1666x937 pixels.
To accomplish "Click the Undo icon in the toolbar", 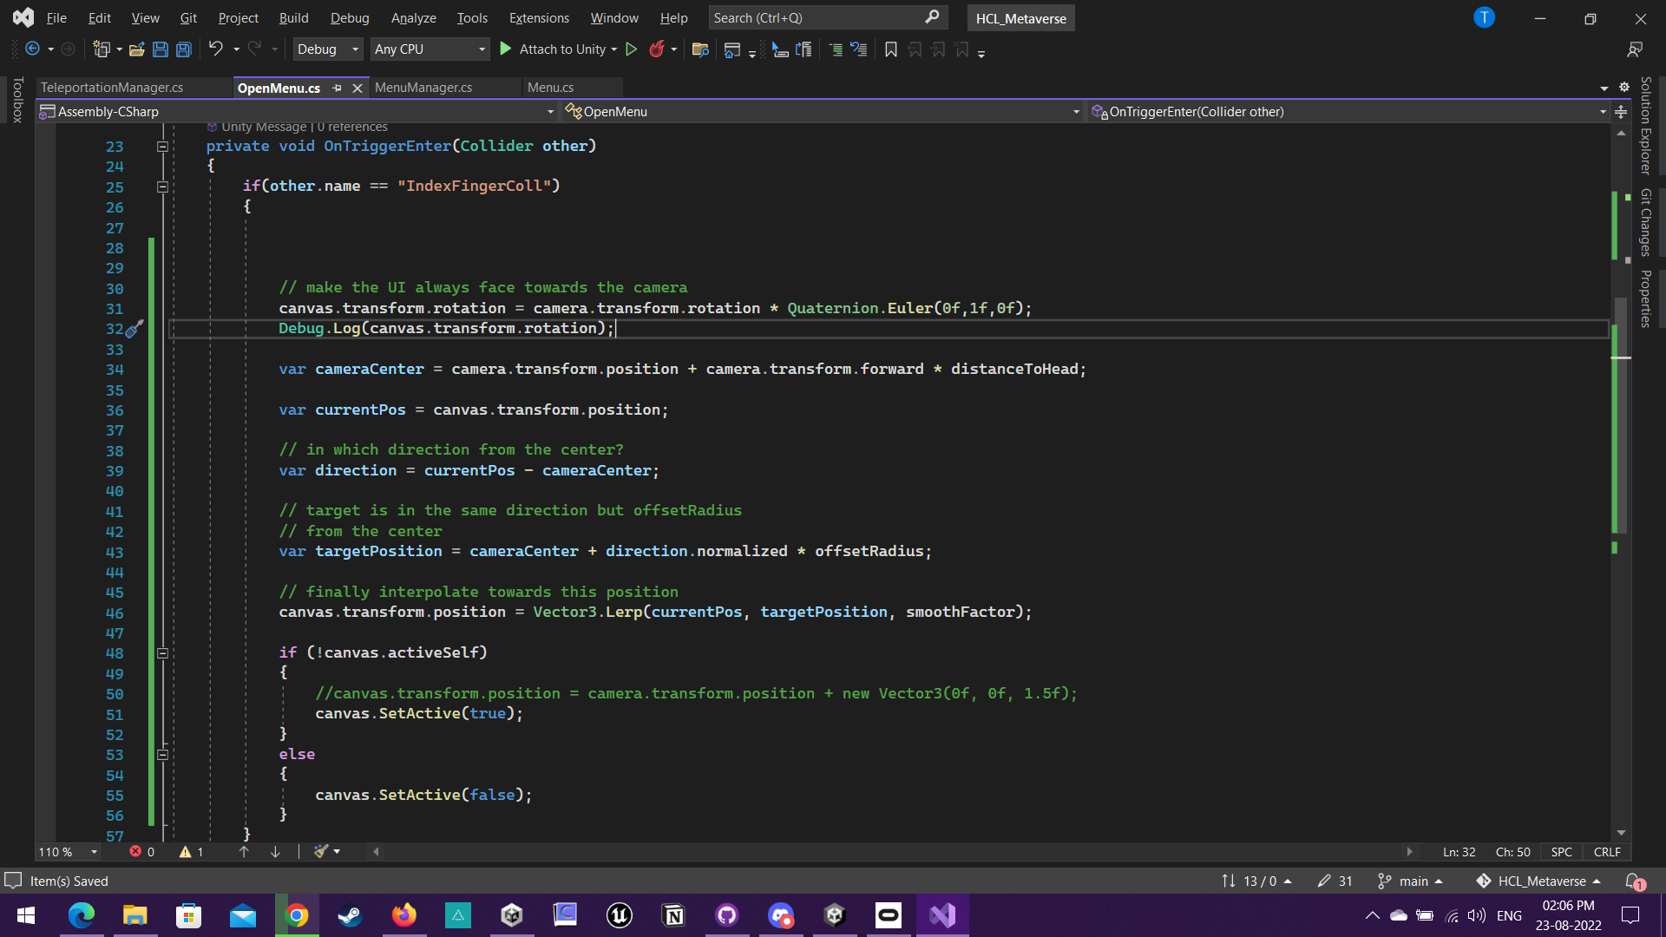I will [x=217, y=49].
